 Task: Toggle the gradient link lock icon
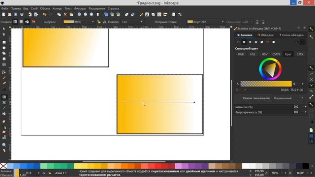99,22
